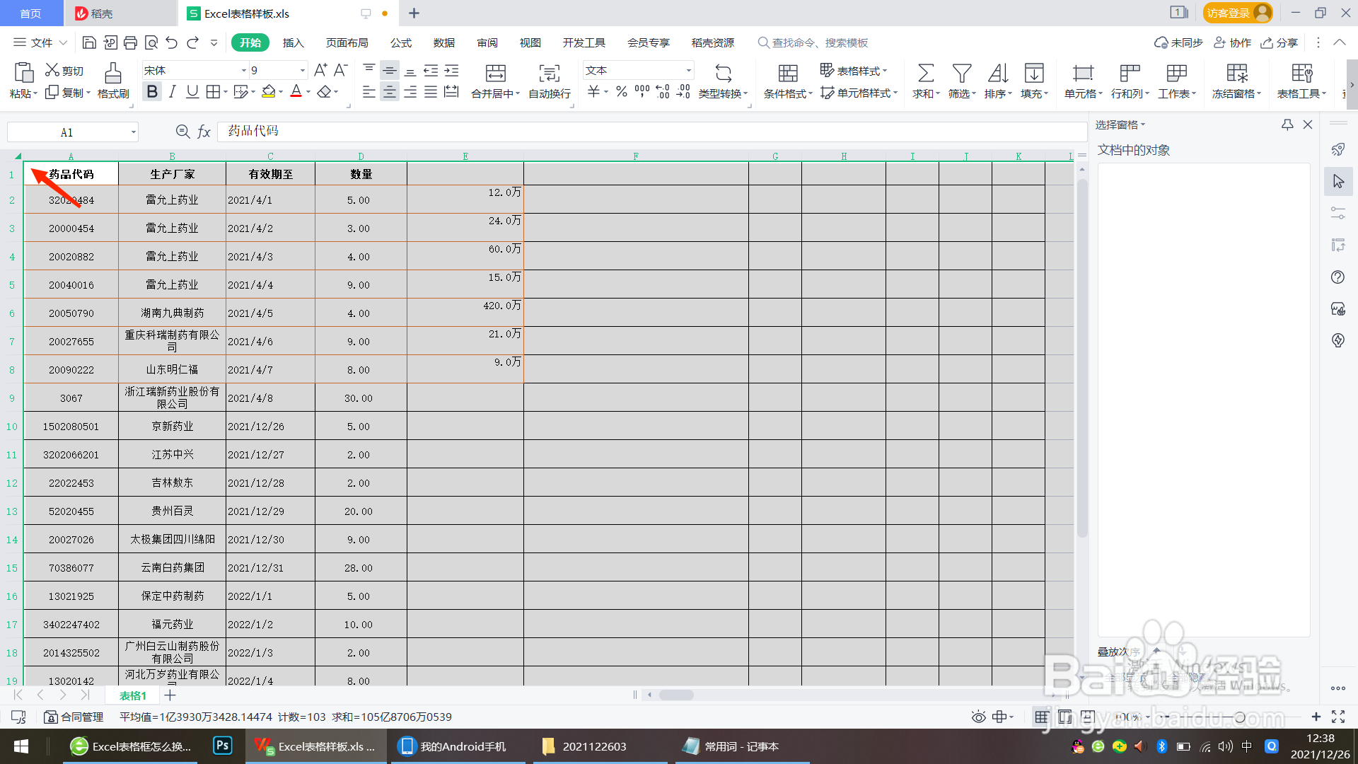Click the 分享 share button
This screenshot has width=1358, height=764.
[1279, 43]
